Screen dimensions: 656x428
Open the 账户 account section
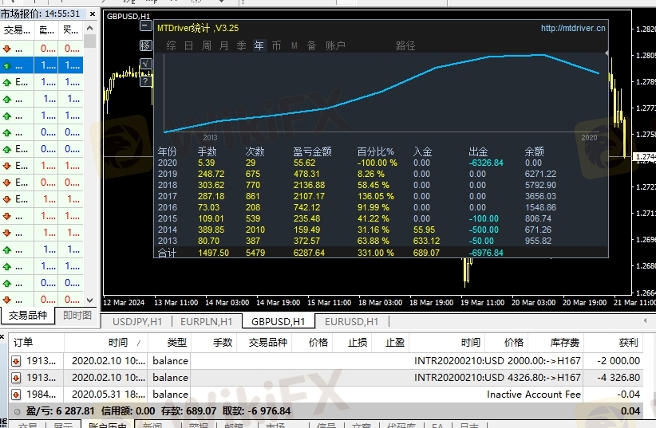coord(335,46)
